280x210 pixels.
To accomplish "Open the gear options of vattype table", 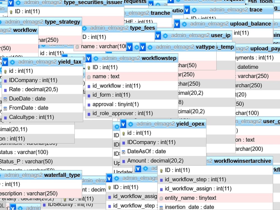I will click(x=150, y=47).
